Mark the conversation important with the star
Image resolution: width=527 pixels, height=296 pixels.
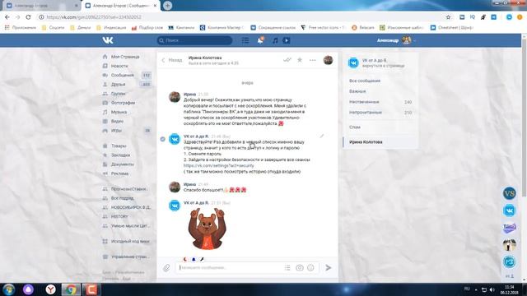click(300, 60)
